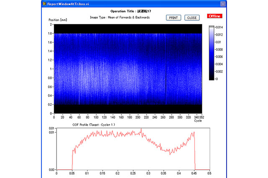Click the 0.45 tick on the COF profile axis
Viewport: 268px width, 178px height.
click(194, 173)
